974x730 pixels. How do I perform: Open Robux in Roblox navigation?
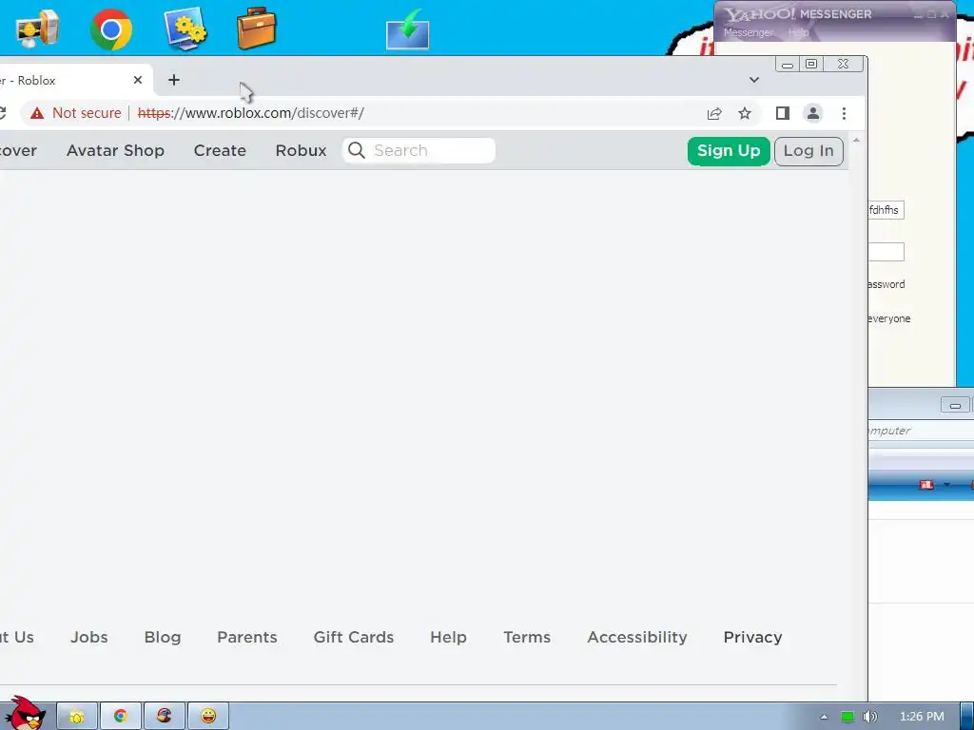point(301,150)
